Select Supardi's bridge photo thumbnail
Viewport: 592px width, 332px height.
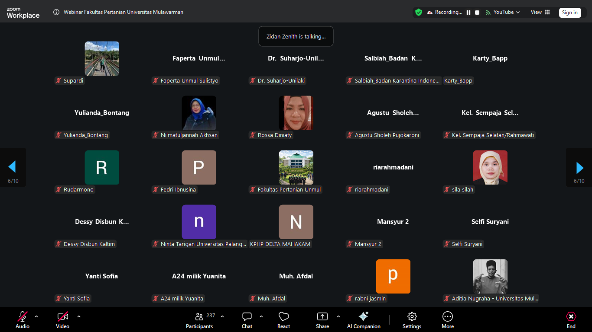(x=102, y=58)
